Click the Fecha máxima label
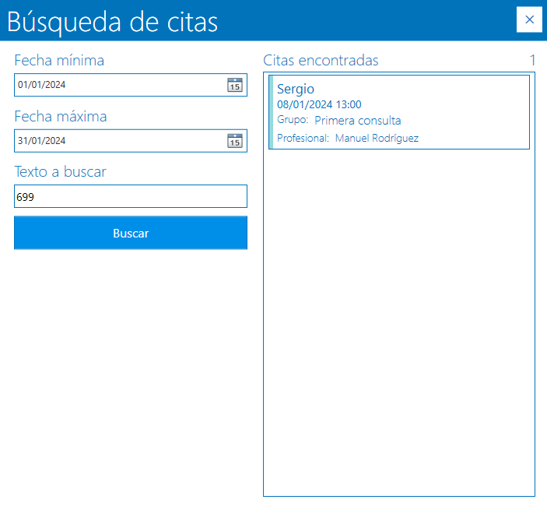 click(x=61, y=116)
